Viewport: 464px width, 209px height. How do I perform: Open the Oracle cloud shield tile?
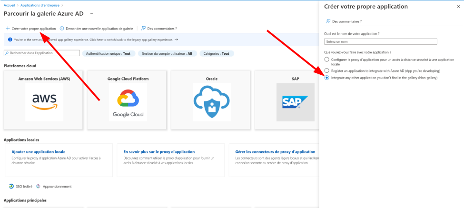click(212, 102)
